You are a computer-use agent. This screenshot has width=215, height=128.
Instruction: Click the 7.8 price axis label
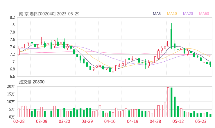click(12, 32)
